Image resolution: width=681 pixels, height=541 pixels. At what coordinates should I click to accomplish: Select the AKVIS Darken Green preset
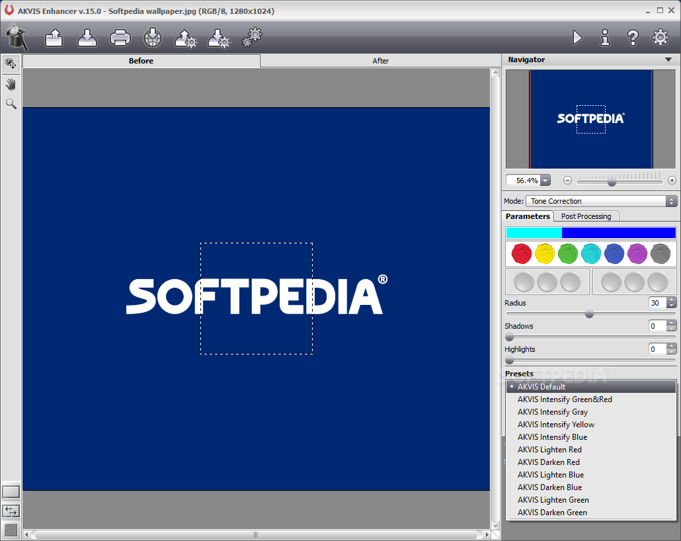591,513
